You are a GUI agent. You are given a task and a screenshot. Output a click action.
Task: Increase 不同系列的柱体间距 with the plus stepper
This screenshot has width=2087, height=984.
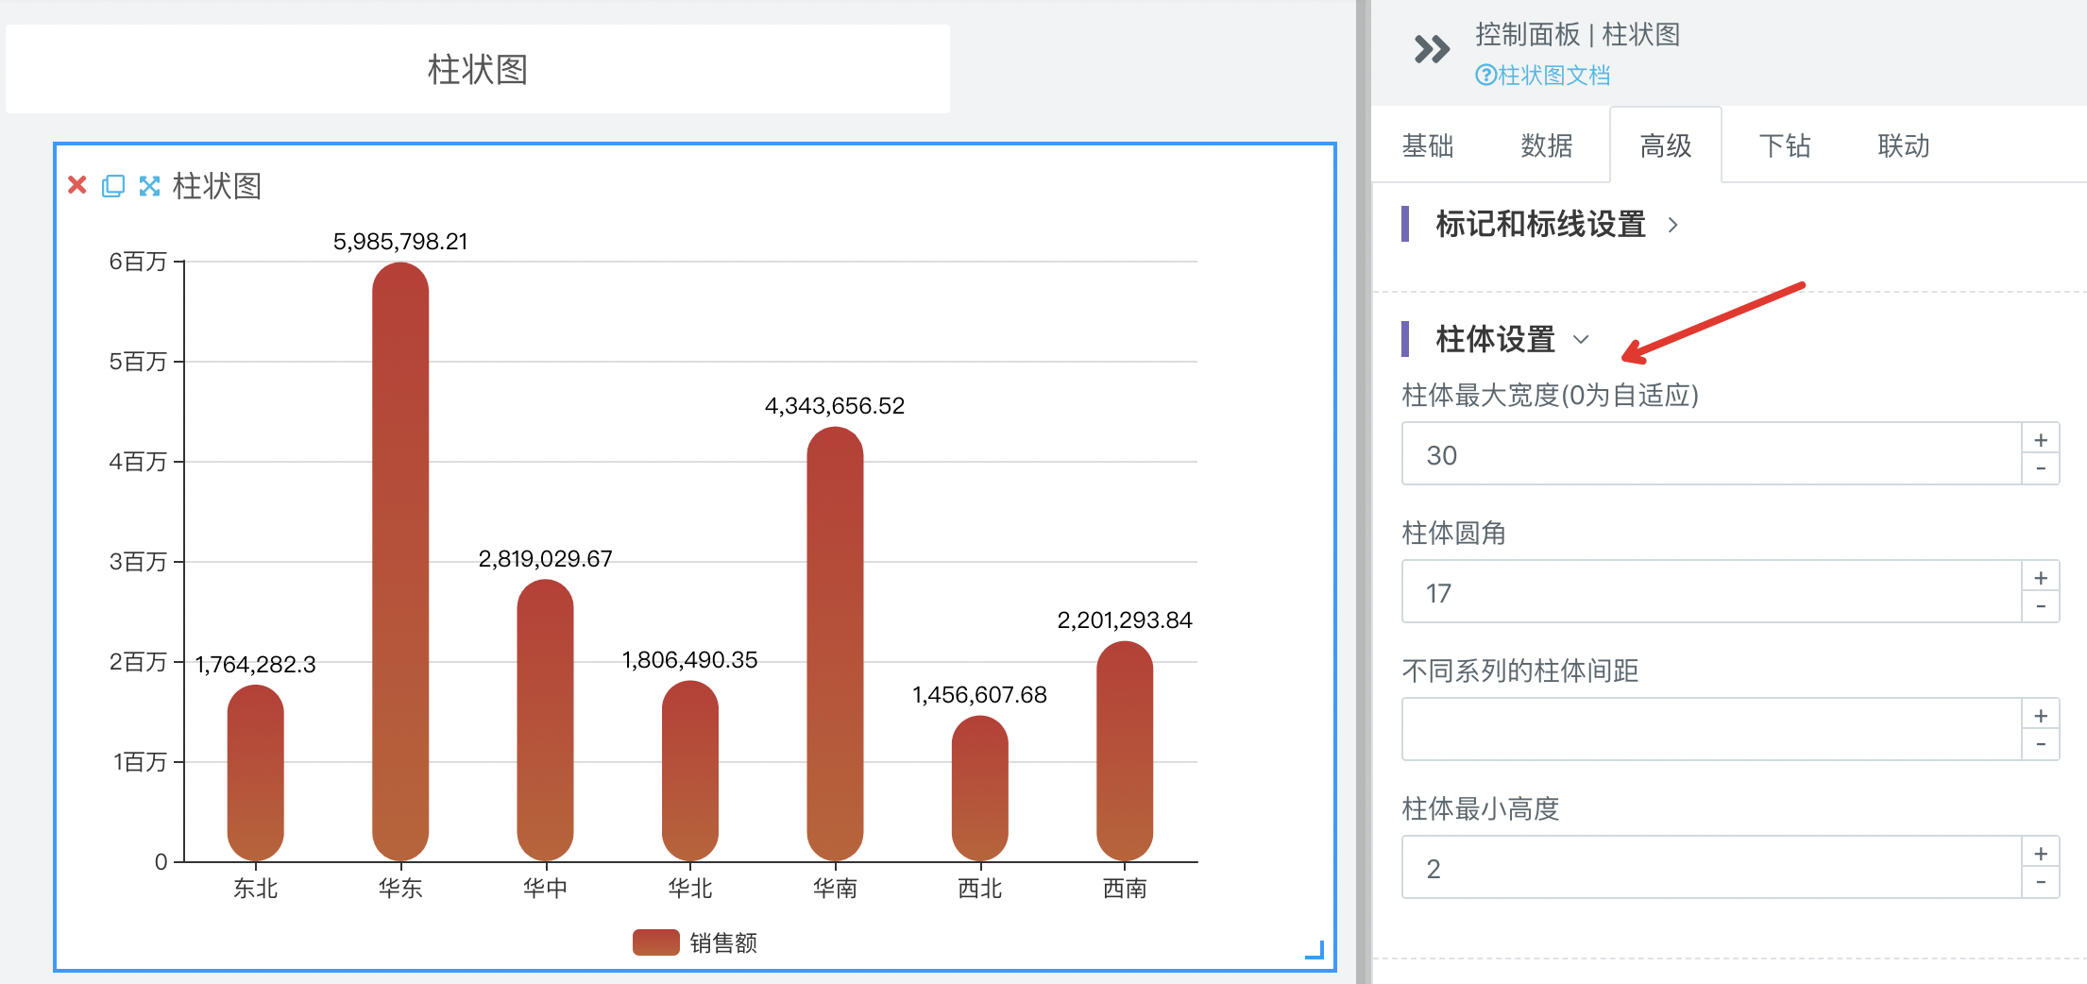tap(2041, 715)
